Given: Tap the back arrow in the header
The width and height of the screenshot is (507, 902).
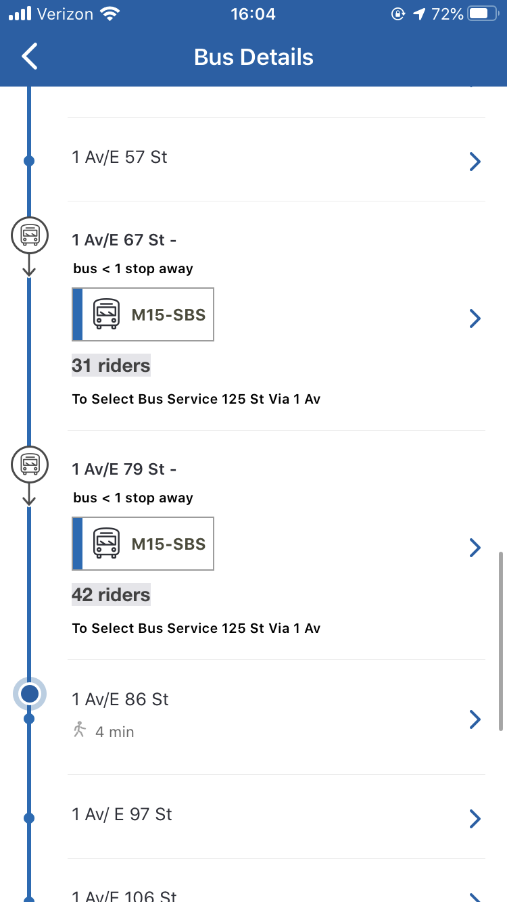Looking at the screenshot, I should pos(28,57).
